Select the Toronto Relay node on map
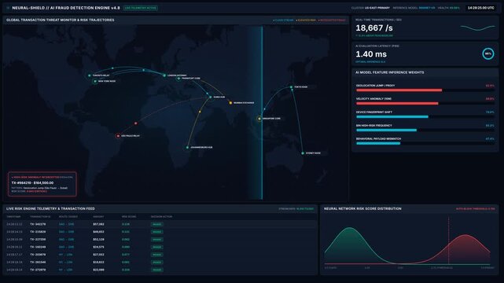The width and height of the screenshot is (504, 283). pos(90,75)
